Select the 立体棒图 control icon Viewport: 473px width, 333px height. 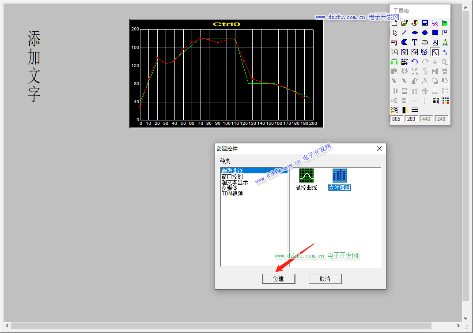(x=339, y=176)
